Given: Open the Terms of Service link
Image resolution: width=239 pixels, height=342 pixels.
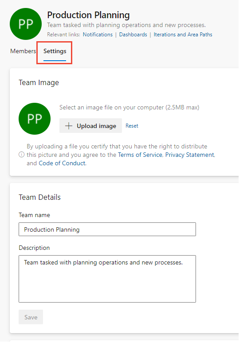Looking at the screenshot, I should pos(140,155).
